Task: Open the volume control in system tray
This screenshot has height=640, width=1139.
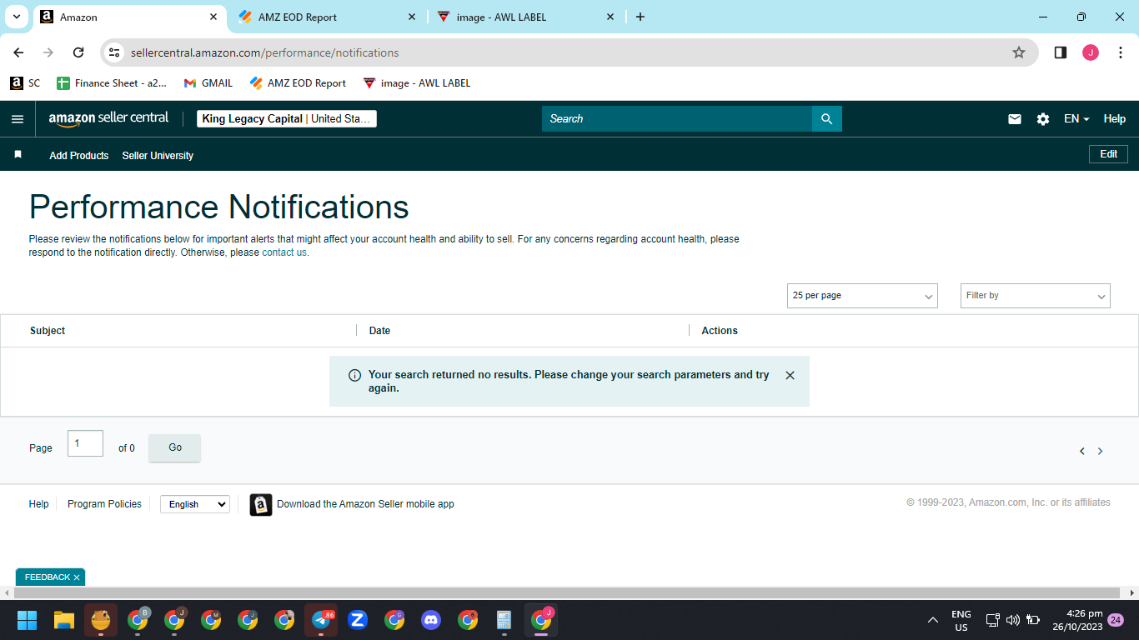Action: [1013, 620]
